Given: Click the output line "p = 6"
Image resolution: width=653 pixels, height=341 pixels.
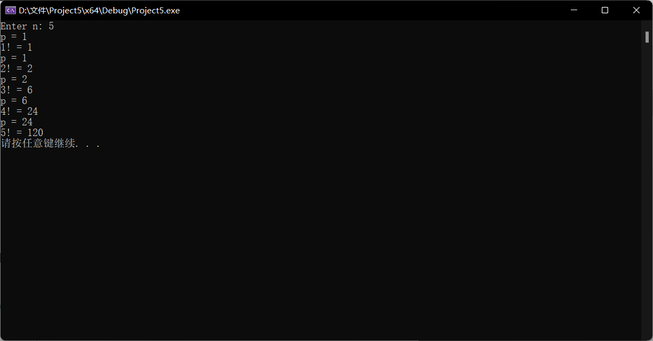Looking at the screenshot, I should click(x=14, y=101).
